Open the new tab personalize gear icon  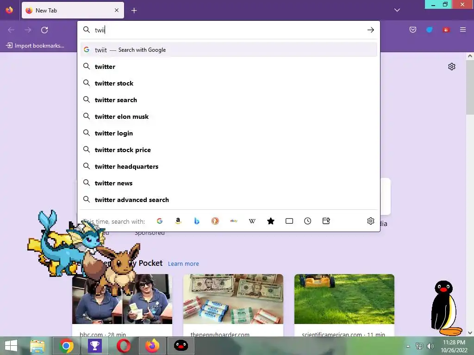(452, 67)
